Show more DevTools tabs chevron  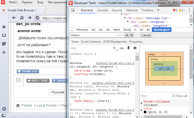tap(158, 10)
